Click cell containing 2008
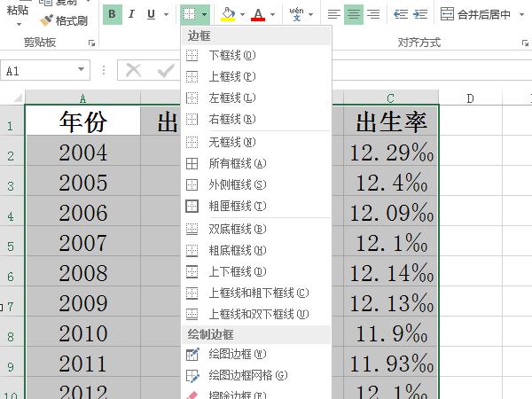Image resolution: width=532 pixels, height=399 pixels. click(x=82, y=273)
